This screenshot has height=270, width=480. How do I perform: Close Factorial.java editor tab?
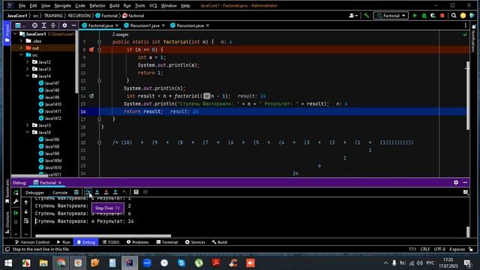[117, 25]
